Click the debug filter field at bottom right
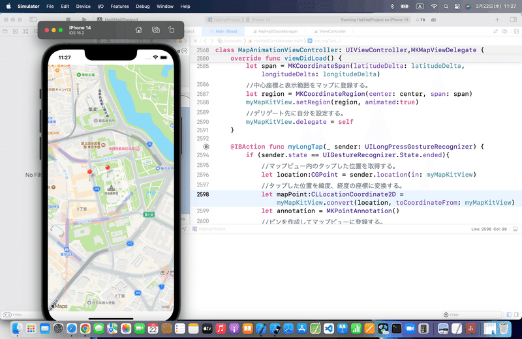Image resolution: width=522 pixels, height=339 pixels. [472, 315]
